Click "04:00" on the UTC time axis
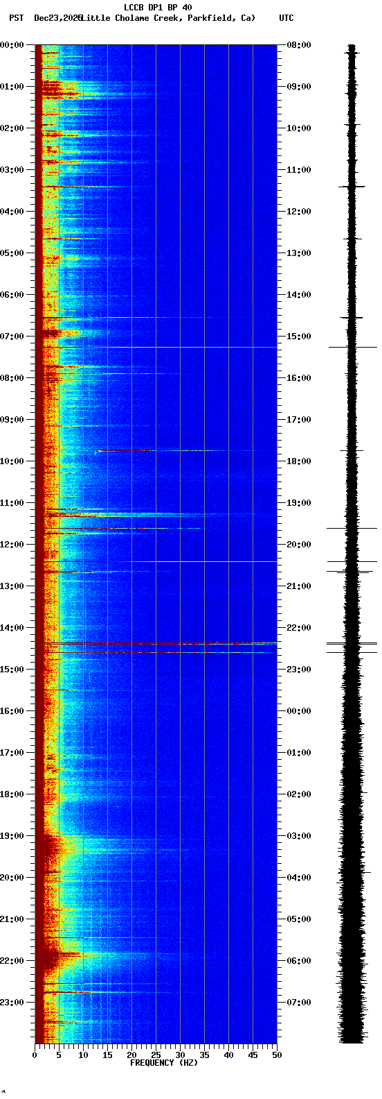382x1099 pixels. [299, 878]
